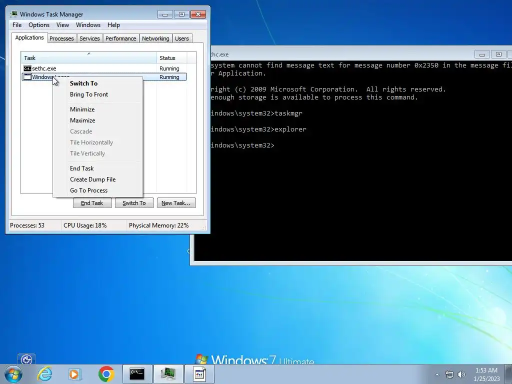Screen dimensions: 512x384
Task: Open the Options menu
Action: (x=39, y=25)
